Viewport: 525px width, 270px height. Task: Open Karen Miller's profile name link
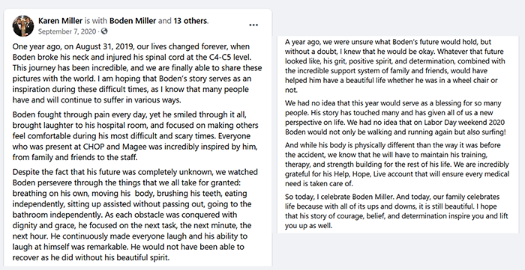[x=60, y=21]
